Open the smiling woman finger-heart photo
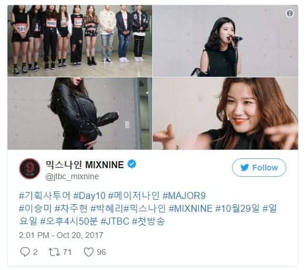305x270 pixels. click(226, 113)
